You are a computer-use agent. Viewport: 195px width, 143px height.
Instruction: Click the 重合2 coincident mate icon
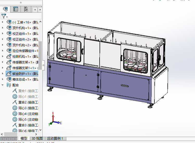tap(15, 102)
